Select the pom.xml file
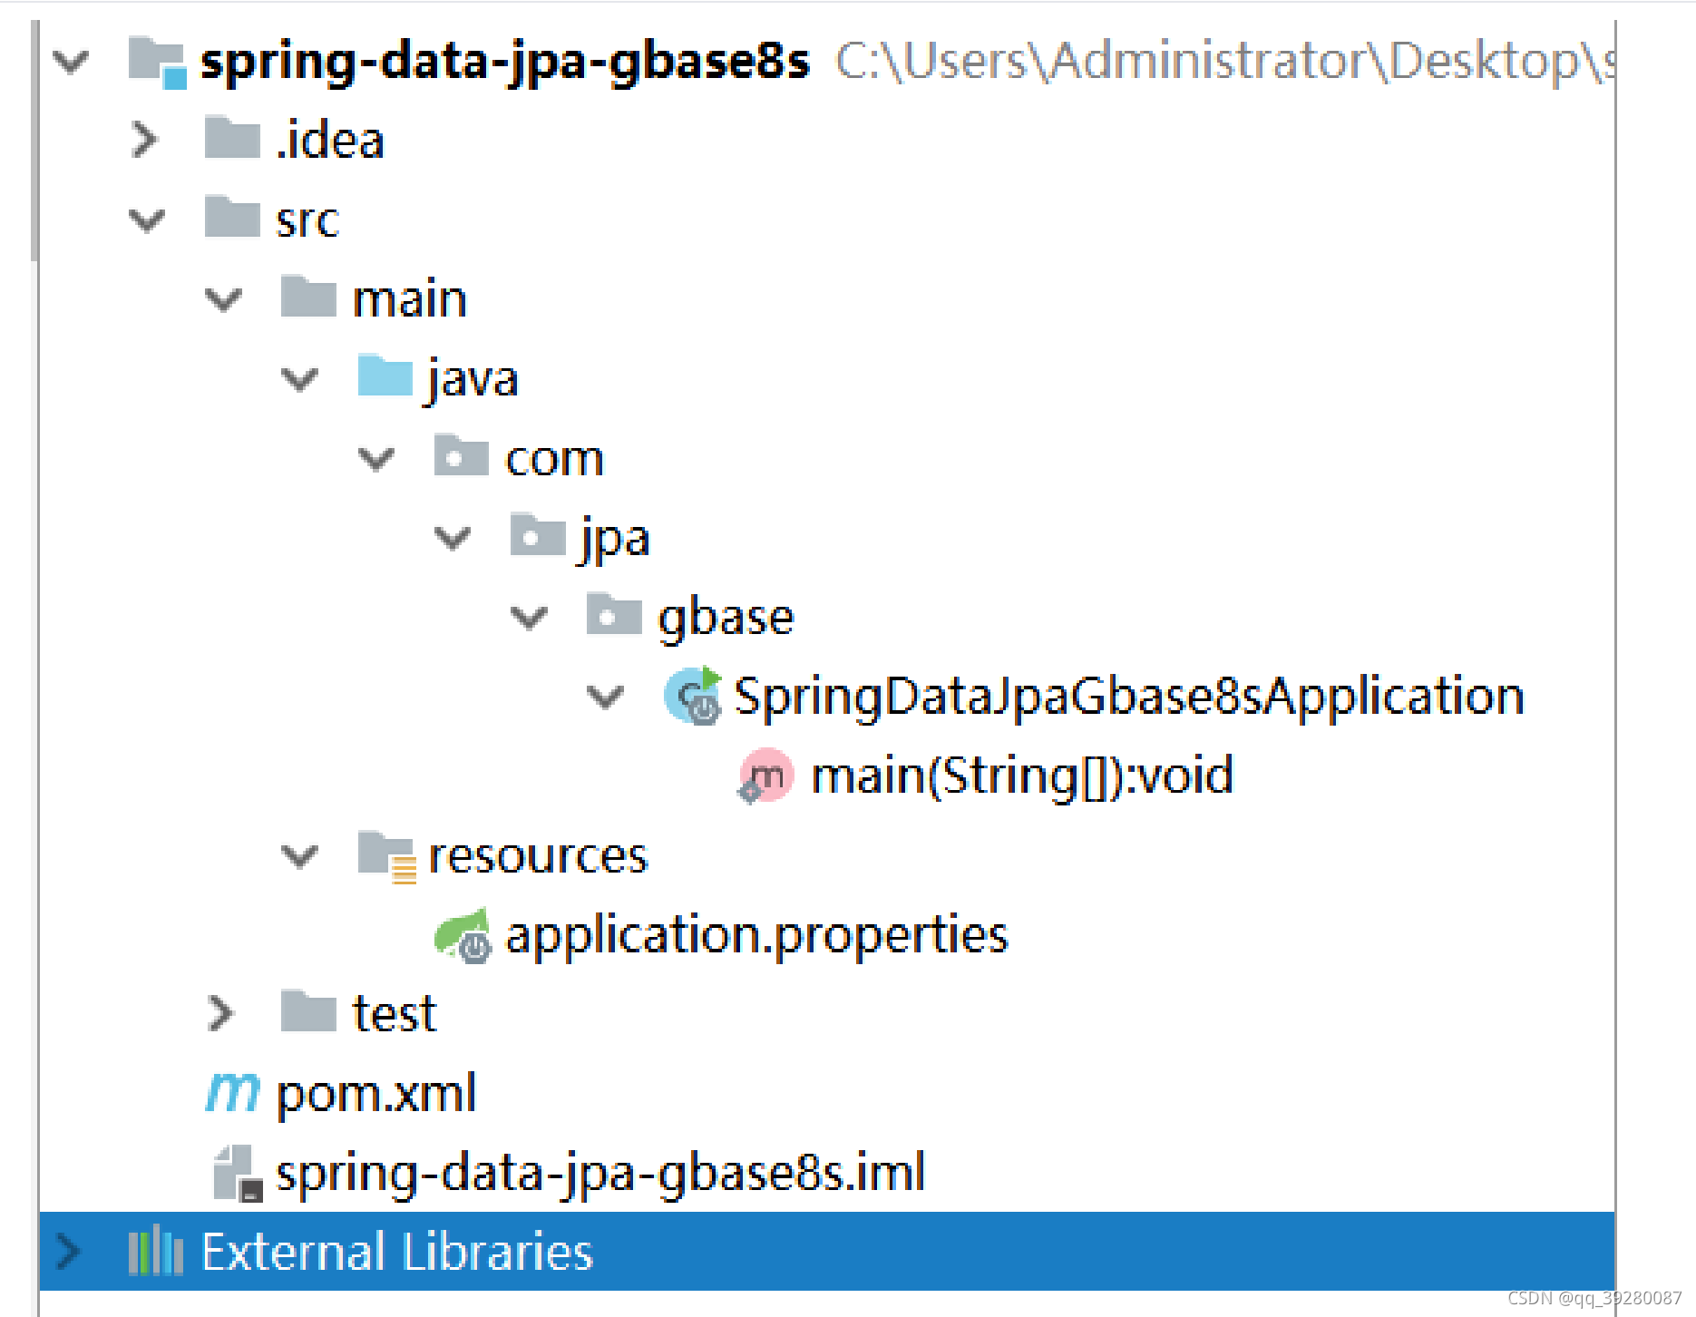 click(375, 1093)
